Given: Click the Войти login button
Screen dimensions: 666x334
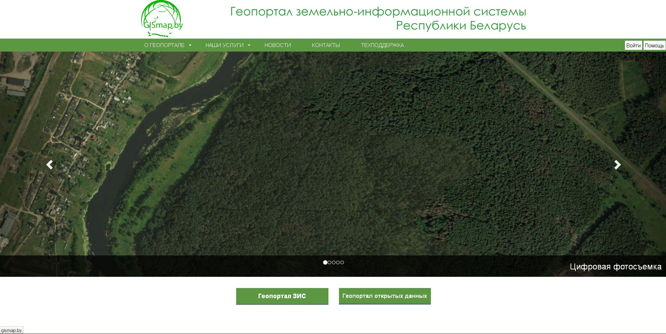Looking at the screenshot, I should click(633, 46).
